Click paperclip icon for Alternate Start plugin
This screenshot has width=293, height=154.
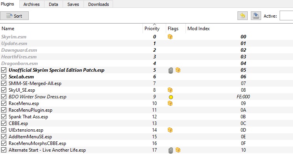click(x=171, y=150)
